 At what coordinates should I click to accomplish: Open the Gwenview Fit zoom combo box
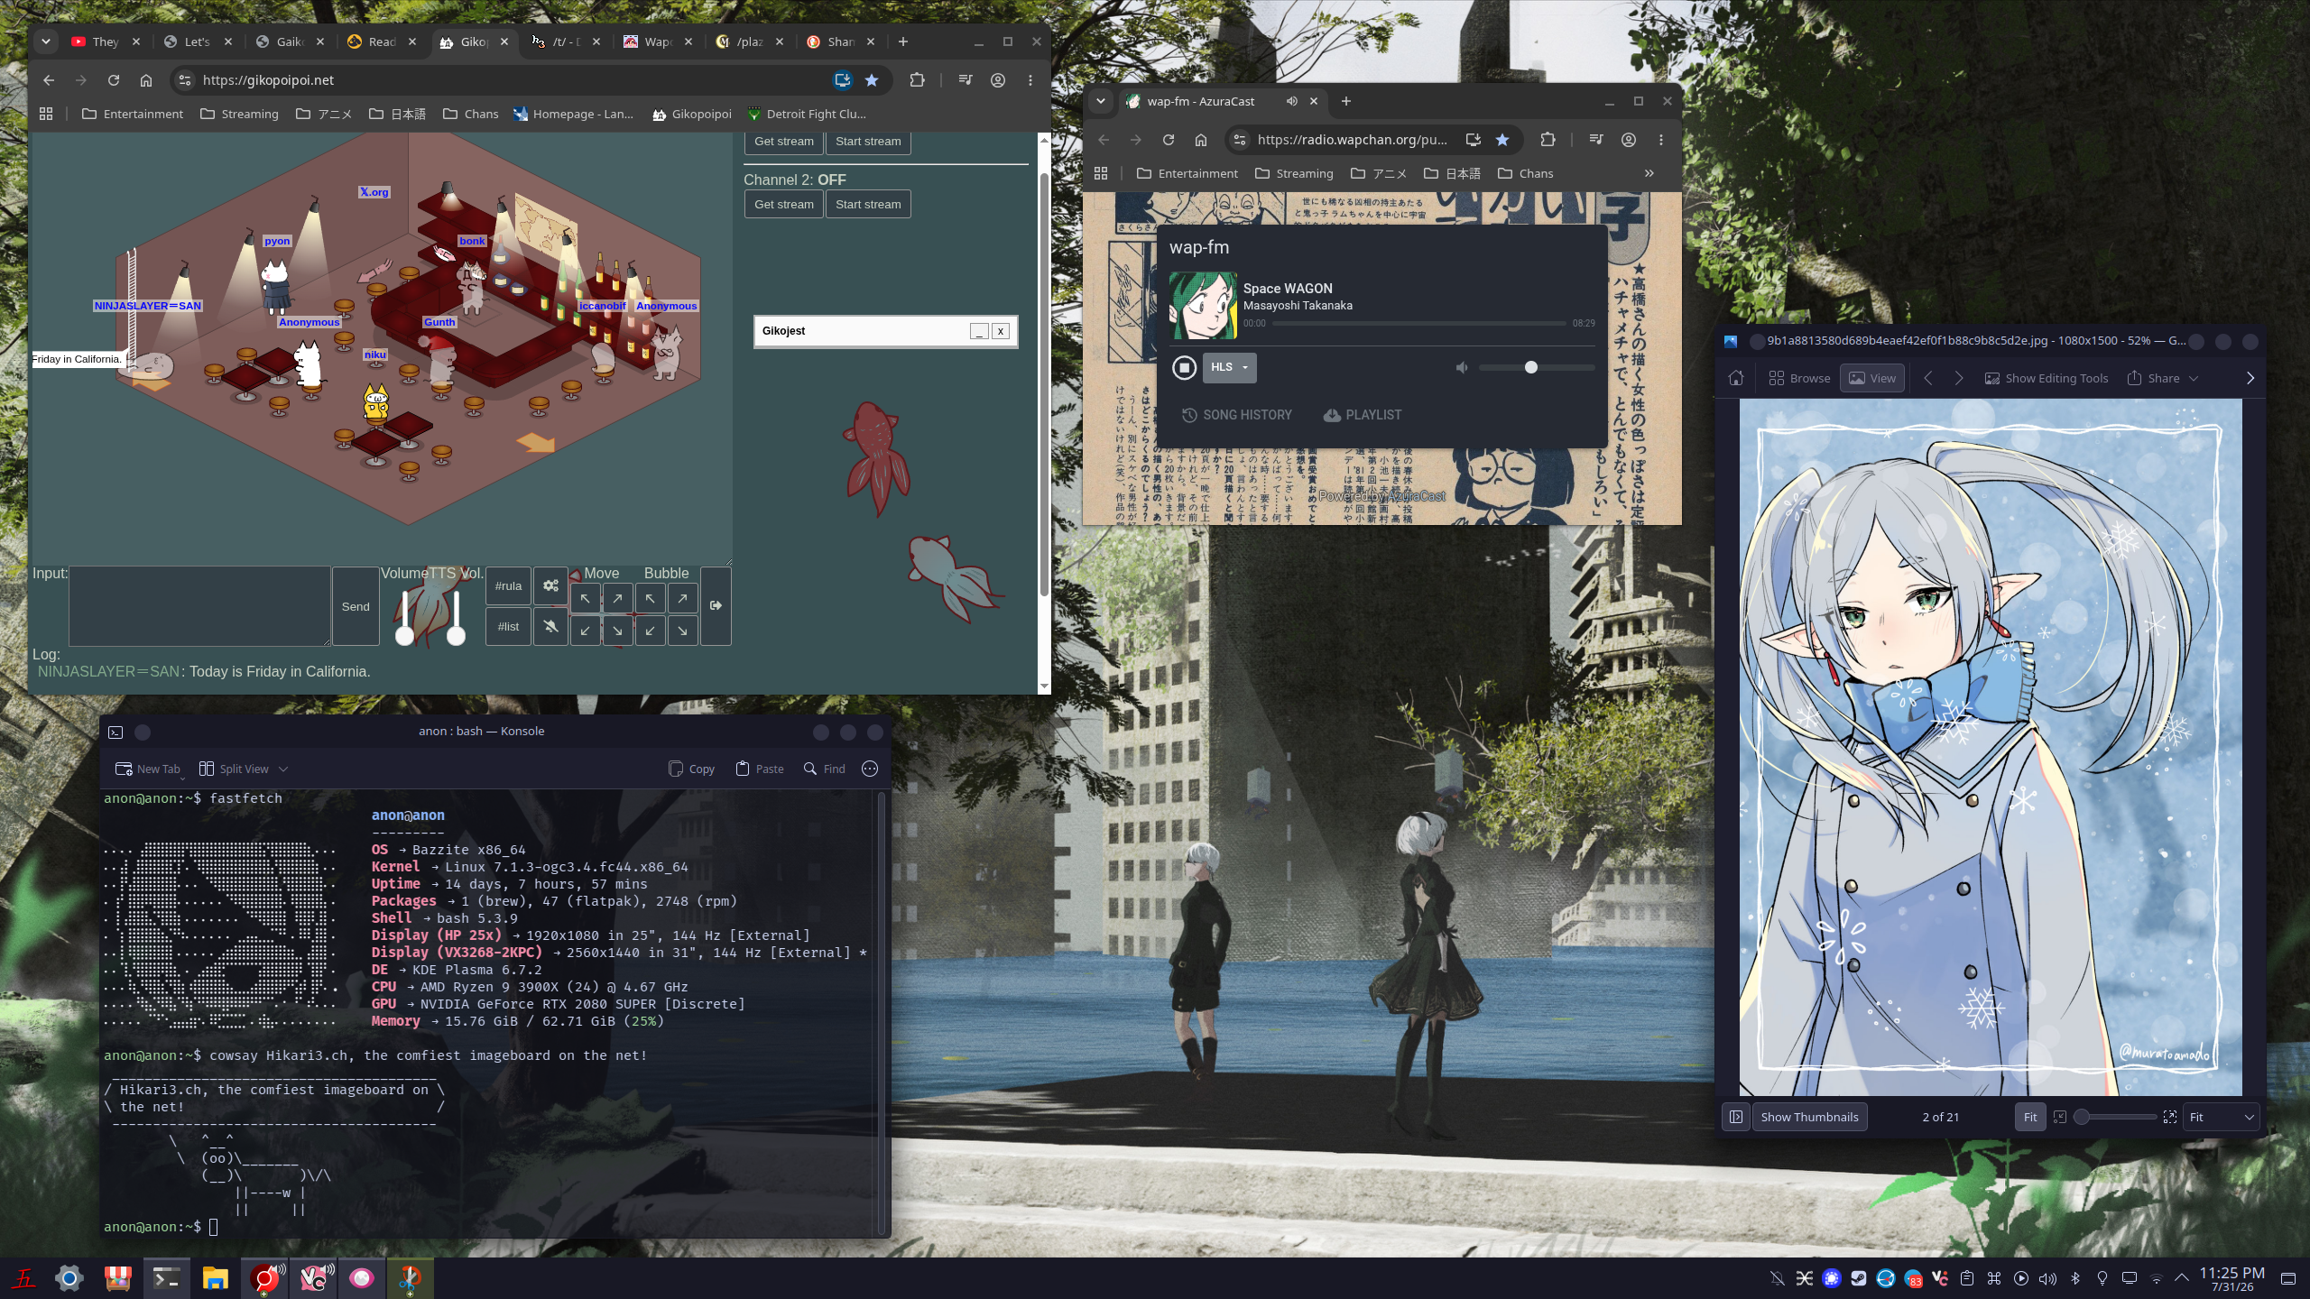coord(2222,1117)
